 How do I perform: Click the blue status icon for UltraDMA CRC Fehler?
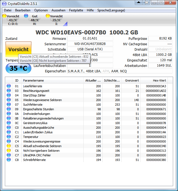click(9, 155)
